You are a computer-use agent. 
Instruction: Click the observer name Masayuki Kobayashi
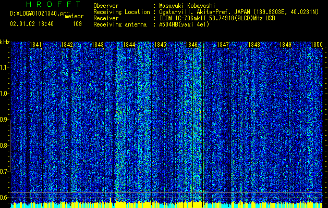(x=187, y=6)
